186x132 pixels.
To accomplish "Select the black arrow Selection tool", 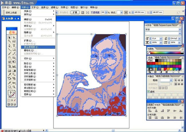I will (x=9, y=37).
